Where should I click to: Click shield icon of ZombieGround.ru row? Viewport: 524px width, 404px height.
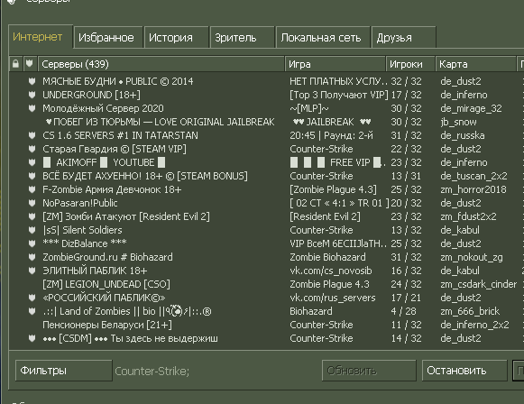tap(32, 257)
